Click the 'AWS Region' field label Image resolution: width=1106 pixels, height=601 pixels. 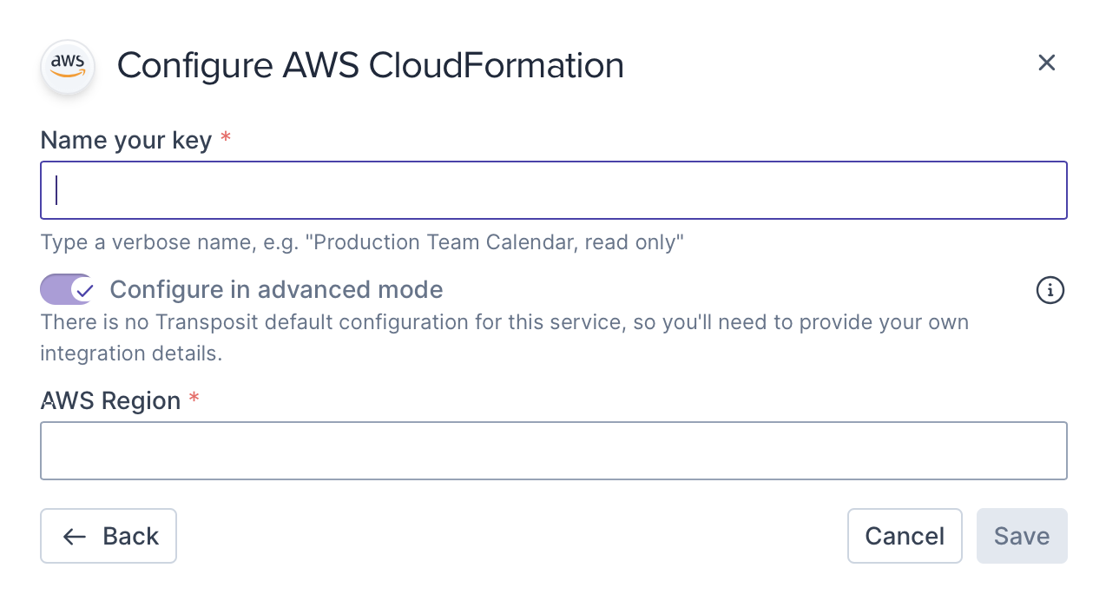point(110,400)
